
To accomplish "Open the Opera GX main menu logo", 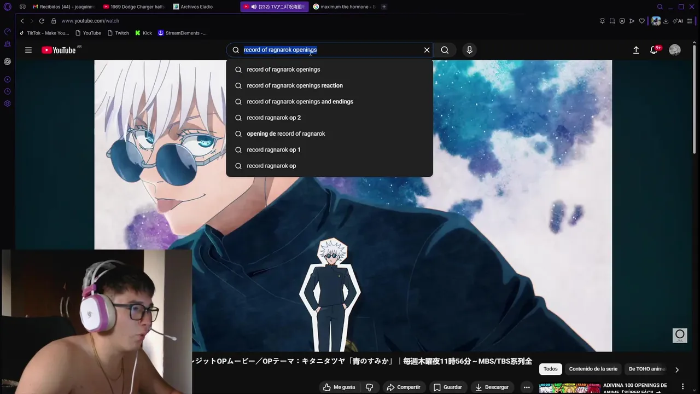I will [8, 7].
